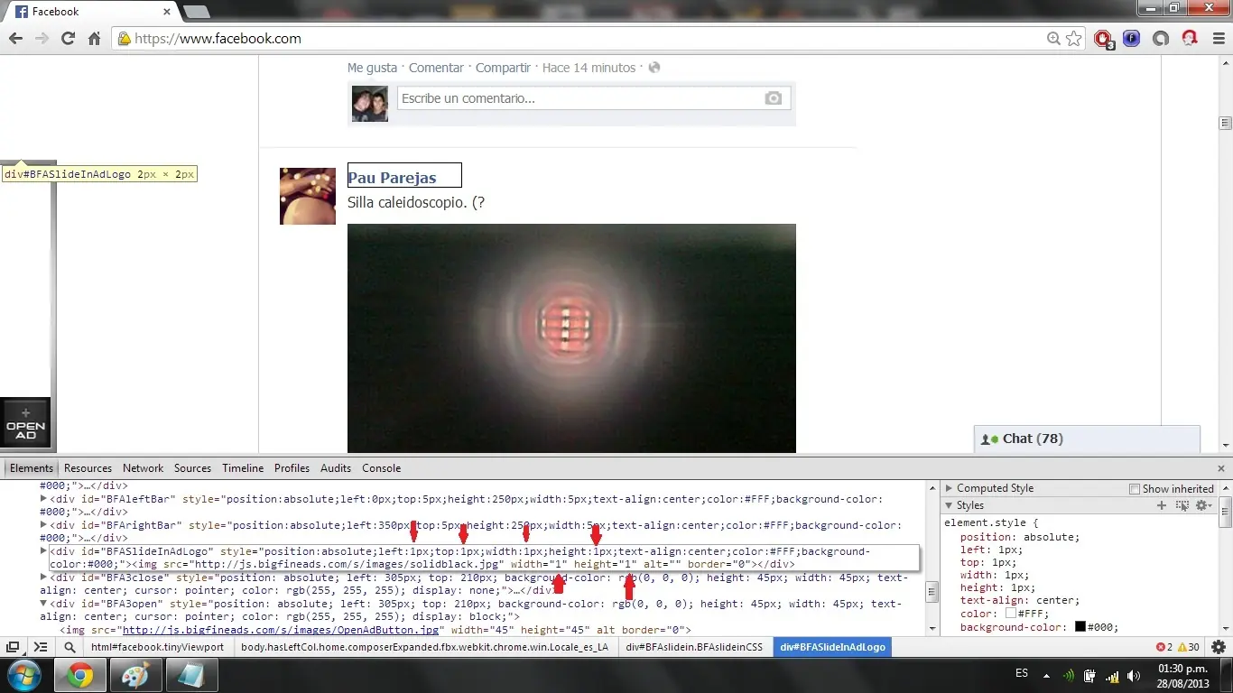This screenshot has width=1233, height=693.
Task: Open the Chat (78) bar
Action: [1087, 439]
